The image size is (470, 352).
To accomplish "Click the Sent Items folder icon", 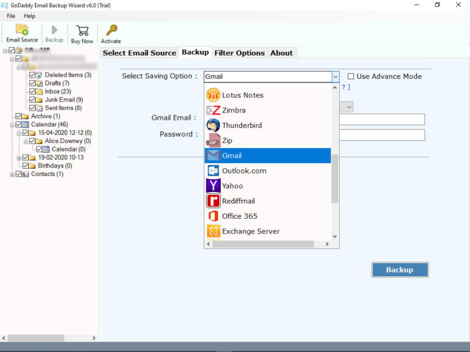I will pyautogui.click(x=39, y=108).
